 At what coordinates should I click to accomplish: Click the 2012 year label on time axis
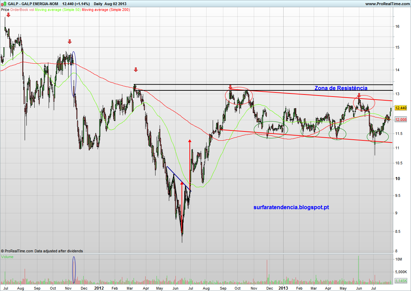[x=99, y=288]
